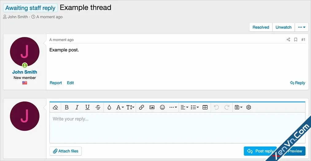
Task: Click the eraser remove-formatting icon
Action: [55, 107]
